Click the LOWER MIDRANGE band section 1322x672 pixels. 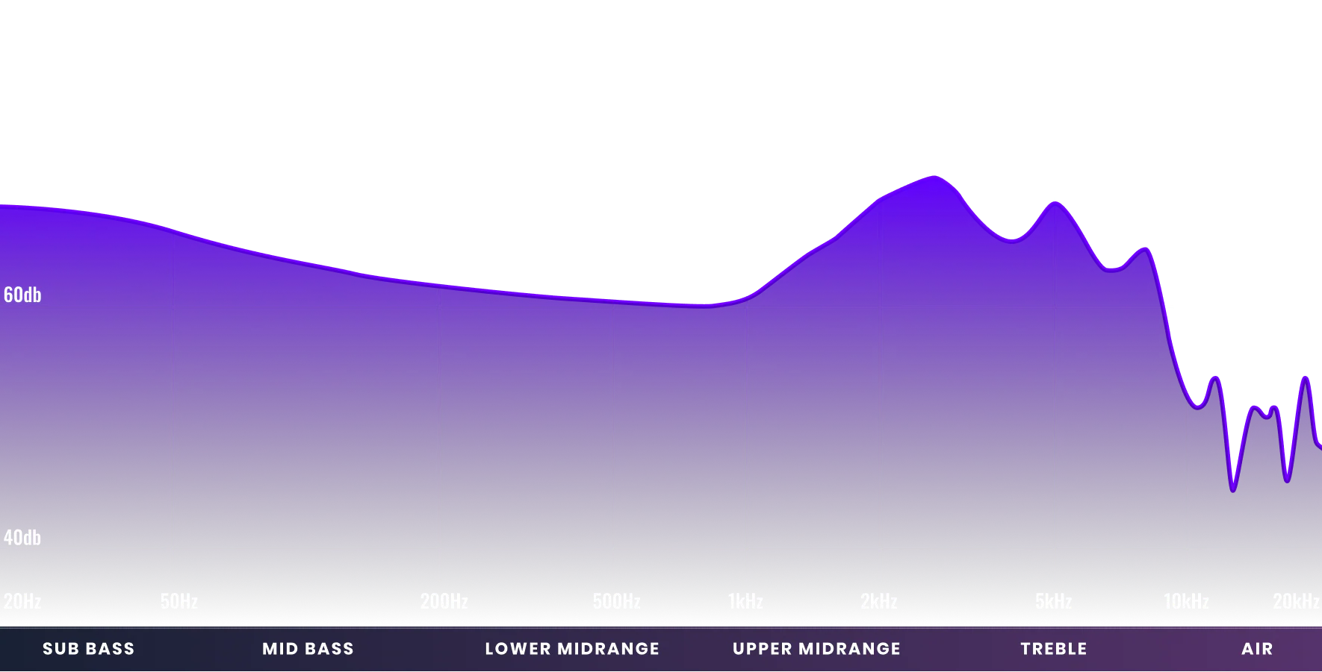pos(572,649)
